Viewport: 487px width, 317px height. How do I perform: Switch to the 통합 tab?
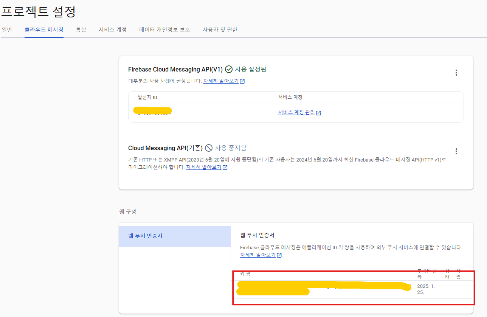pos(81,30)
